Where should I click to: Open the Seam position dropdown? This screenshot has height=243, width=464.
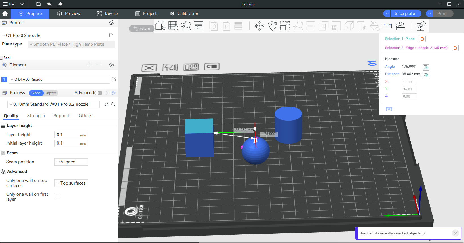71,162
